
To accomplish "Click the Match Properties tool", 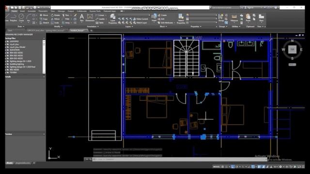I will pos(181,19).
